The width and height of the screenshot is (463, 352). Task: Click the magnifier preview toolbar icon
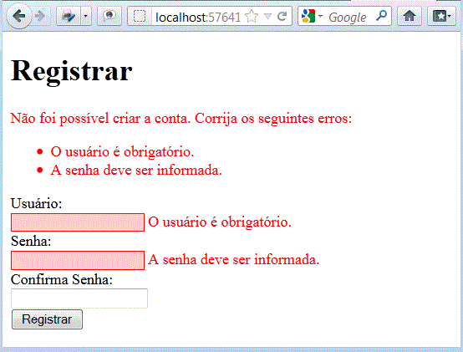109,16
